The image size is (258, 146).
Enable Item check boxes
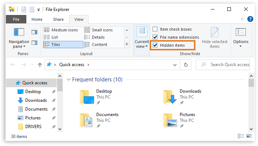(x=155, y=29)
